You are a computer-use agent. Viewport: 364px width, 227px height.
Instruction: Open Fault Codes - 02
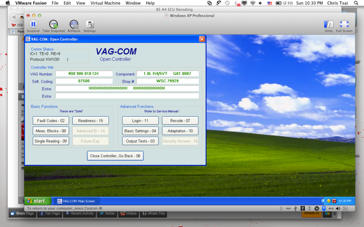tap(51, 121)
